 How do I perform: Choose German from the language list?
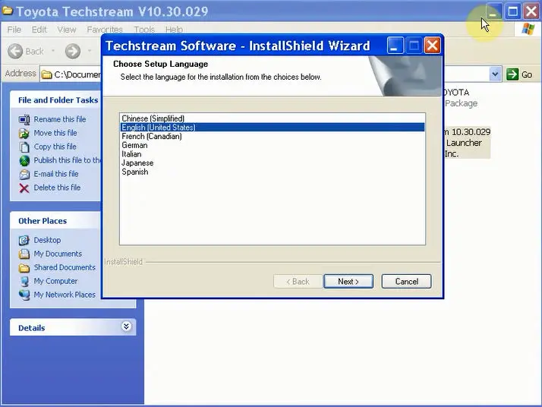coord(134,145)
